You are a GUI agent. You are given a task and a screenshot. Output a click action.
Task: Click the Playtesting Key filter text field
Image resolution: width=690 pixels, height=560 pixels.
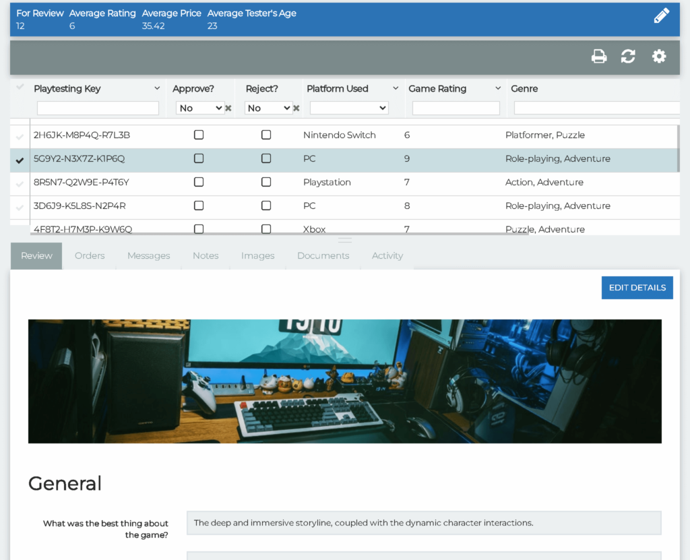pos(98,108)
